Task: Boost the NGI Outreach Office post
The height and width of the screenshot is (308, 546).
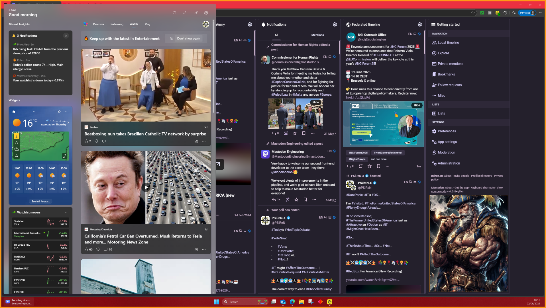Action: [x=361, y=166]
